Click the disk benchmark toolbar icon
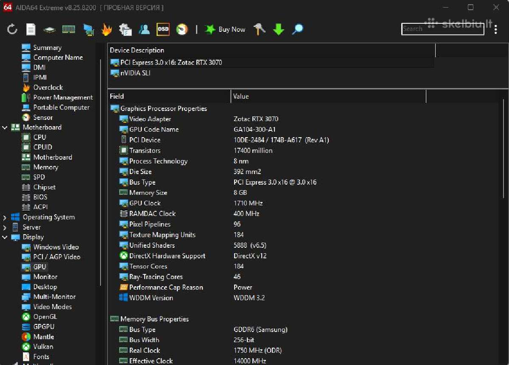The image size is (509, 365). click(x=182, y=29)
